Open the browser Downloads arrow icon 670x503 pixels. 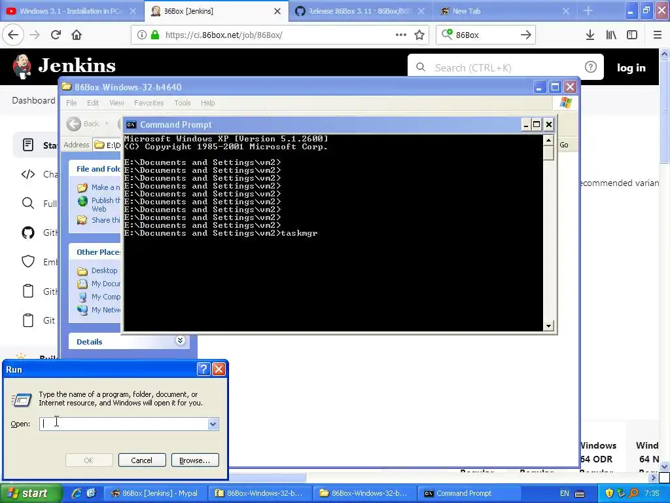pyautogui.click(x=590, y=35)
